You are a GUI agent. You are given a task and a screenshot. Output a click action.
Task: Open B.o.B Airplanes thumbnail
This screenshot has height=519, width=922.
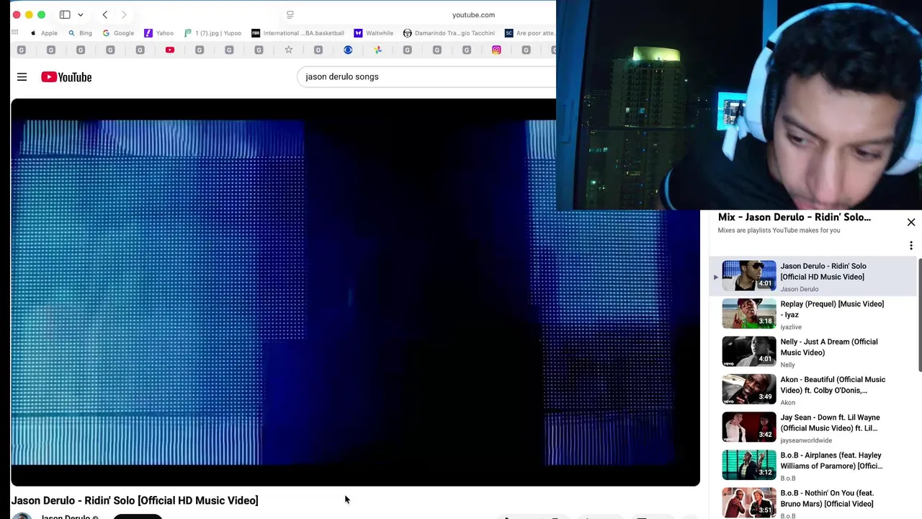[749, 465]
